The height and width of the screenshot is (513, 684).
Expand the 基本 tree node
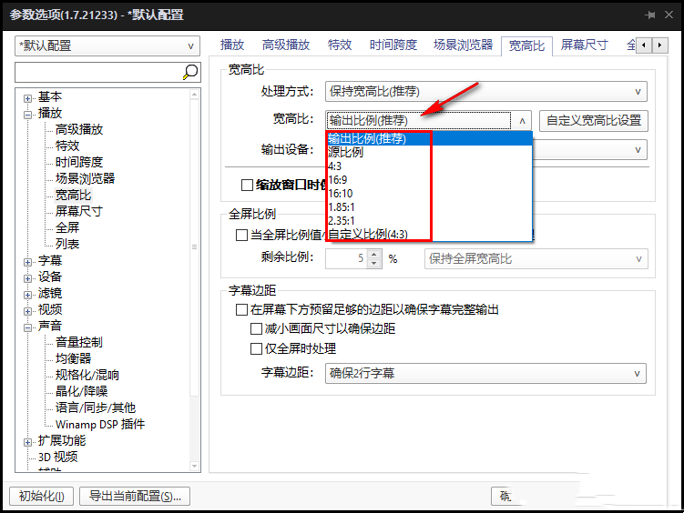[27, 99]
